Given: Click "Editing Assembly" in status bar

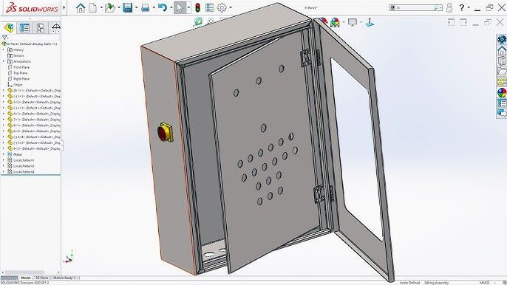Looking at the screenshot, I should pos(437,283).
